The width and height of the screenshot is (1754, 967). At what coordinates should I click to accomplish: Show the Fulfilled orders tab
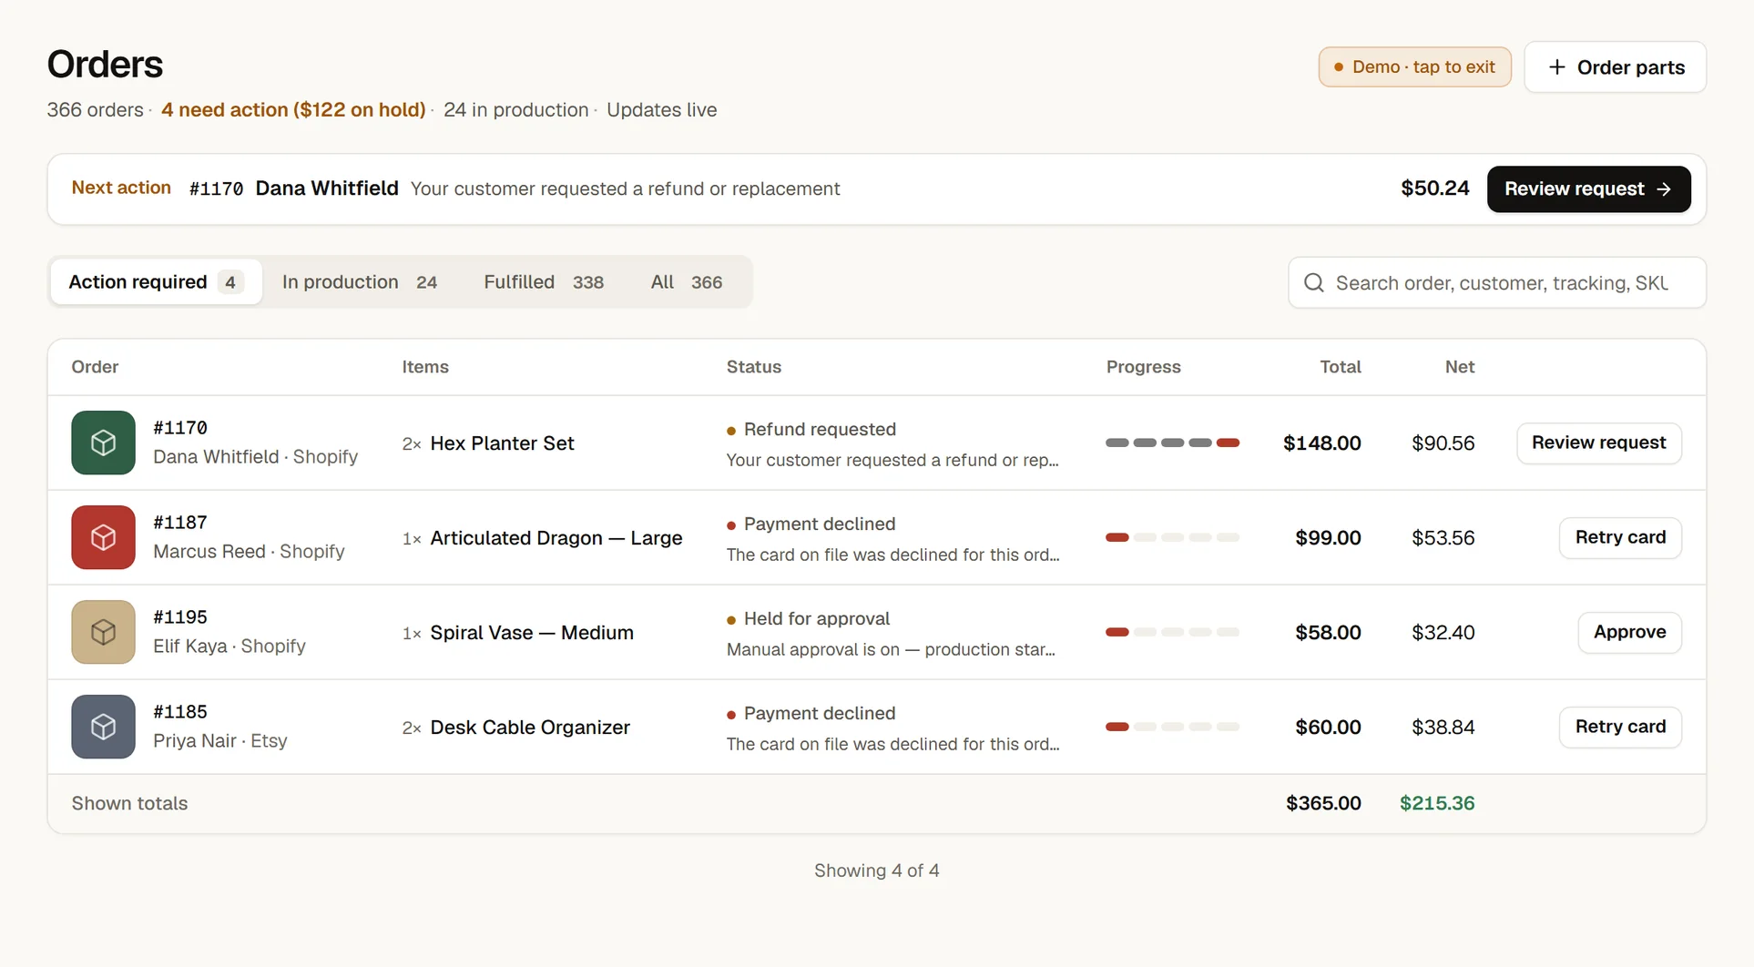coord(544,282)
